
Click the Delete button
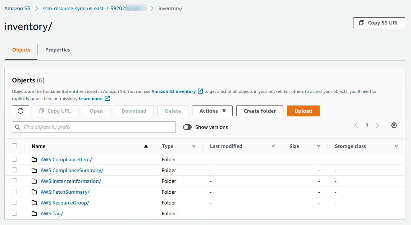point(173,111)
